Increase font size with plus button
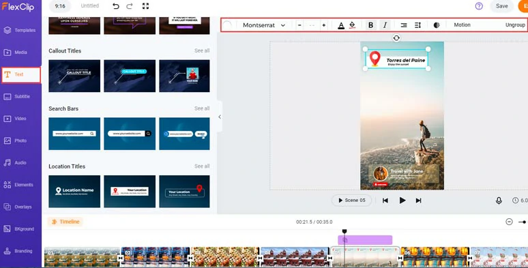Viewport: 528px width, 268px height. [323, 25]
